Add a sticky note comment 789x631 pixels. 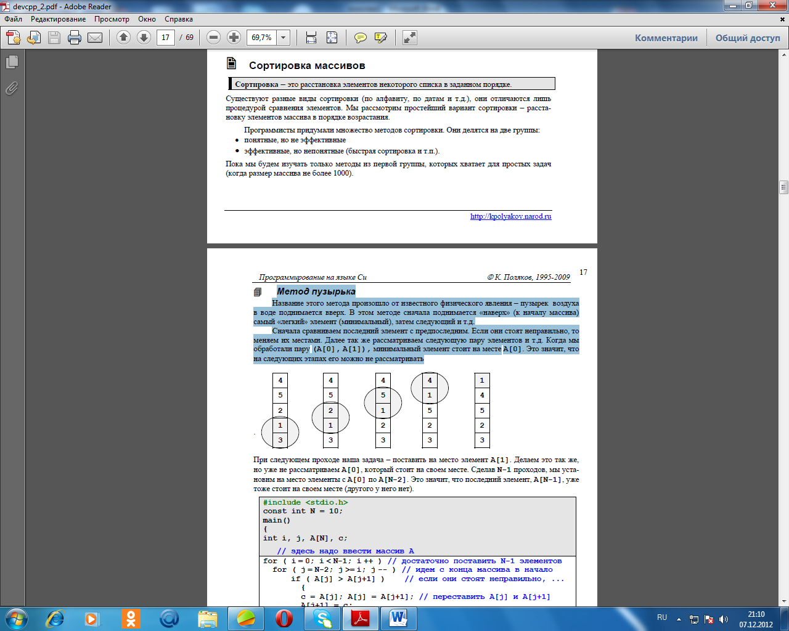[x=361, y=38]
